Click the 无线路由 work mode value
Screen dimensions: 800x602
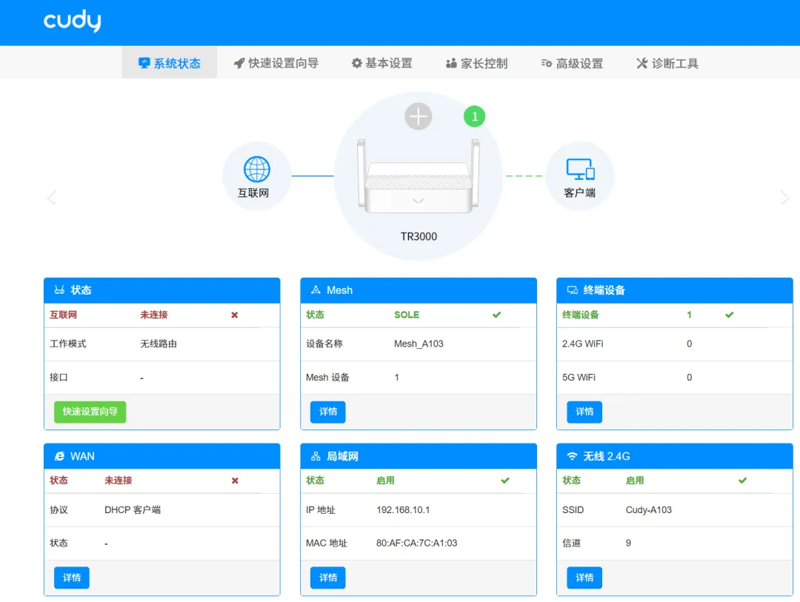point(159,344)
